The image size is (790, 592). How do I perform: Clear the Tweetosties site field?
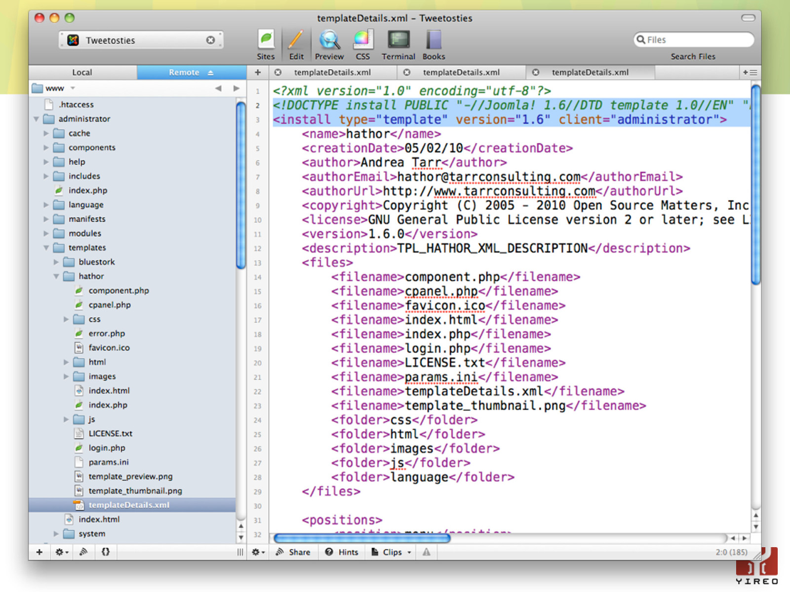click(211, 40)
